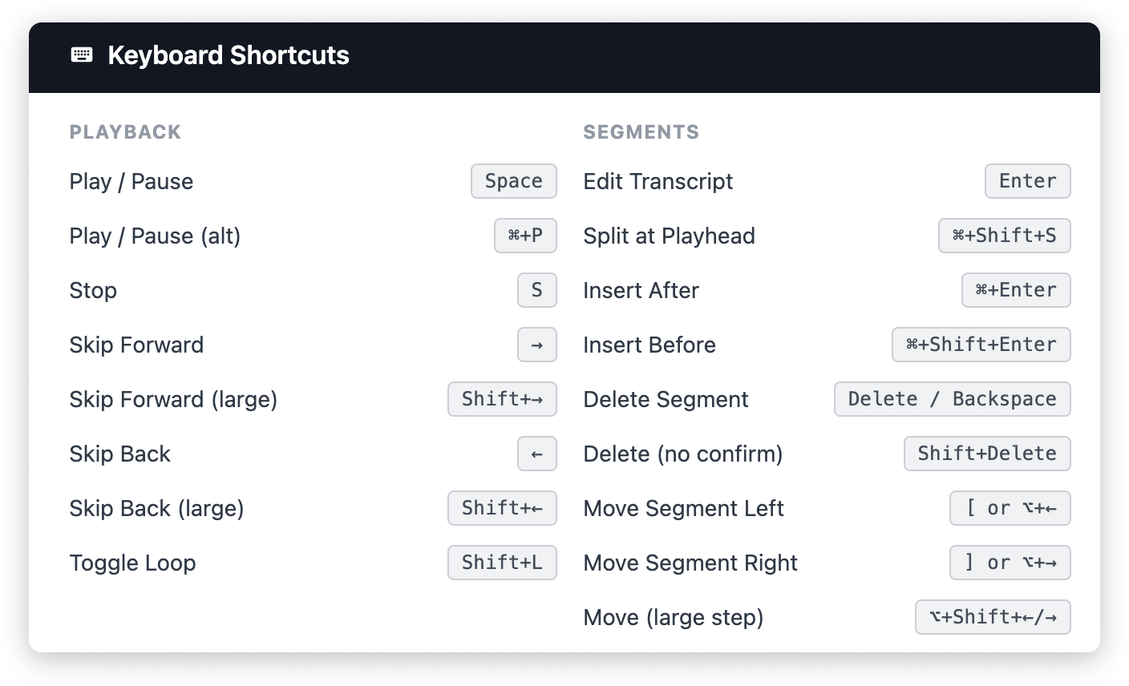This screenshot has width=1129, height=686.
Task: Click the keyboard icon in header
Action: point(82,54)
